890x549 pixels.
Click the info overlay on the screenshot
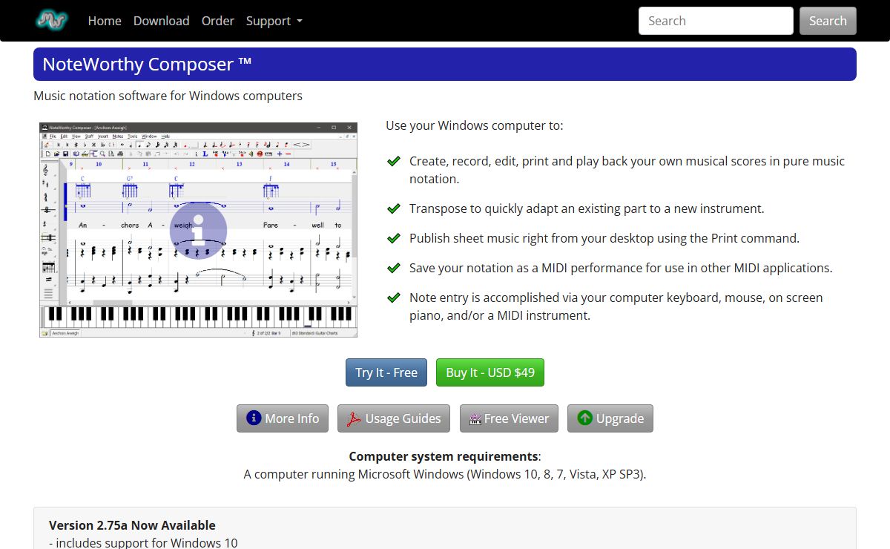[x=198, y=230]
